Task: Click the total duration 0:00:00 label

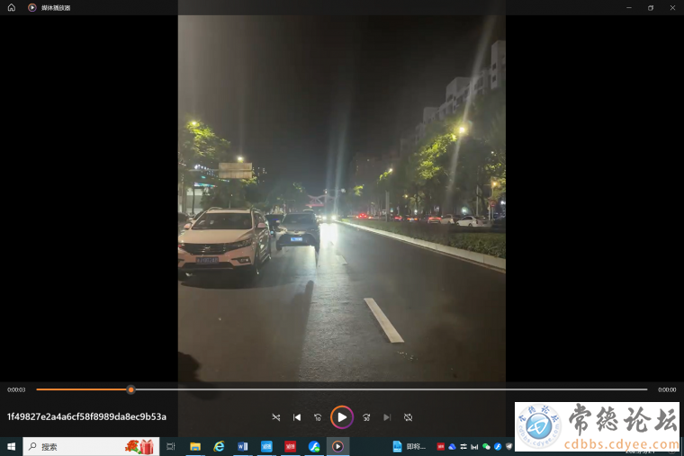Action: (667, 389)
